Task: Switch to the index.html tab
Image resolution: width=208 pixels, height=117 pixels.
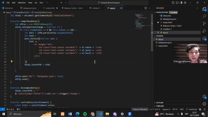Action: (x=50, y=8)
